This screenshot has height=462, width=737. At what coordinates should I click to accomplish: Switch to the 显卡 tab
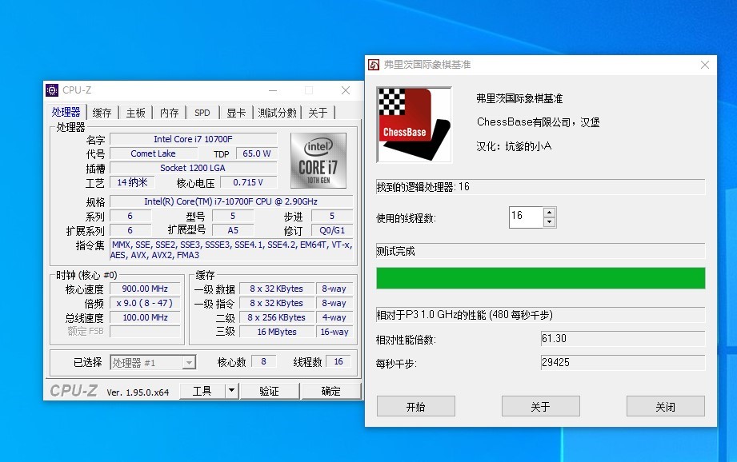coord(236,113)
